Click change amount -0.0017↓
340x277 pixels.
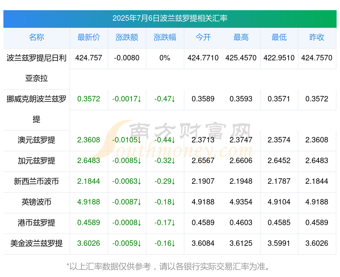tap(126, 99)
